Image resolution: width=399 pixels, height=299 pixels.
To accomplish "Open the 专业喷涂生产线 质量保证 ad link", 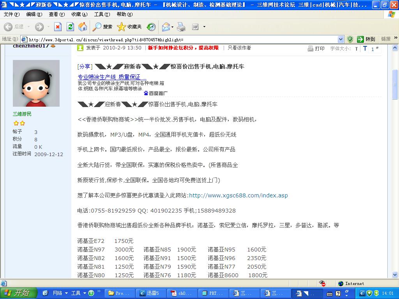I will [112, 77].
